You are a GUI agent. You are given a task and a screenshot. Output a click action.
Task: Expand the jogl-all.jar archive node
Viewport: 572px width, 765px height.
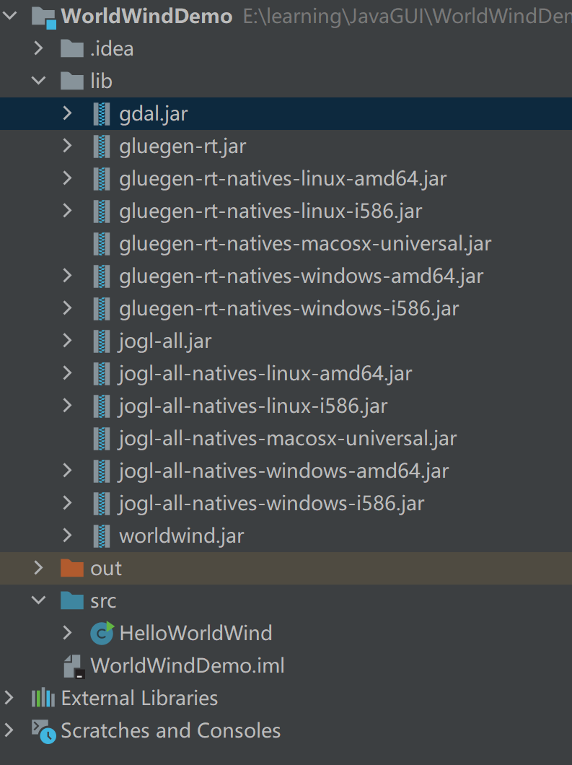(x=67, y=341)
